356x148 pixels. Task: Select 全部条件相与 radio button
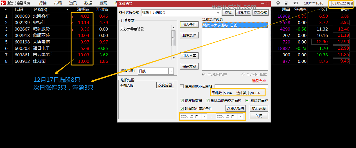(x=204, y=75)
